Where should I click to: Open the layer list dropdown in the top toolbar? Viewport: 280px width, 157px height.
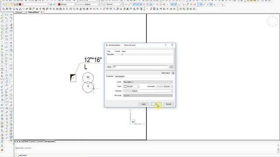(48, 4)
